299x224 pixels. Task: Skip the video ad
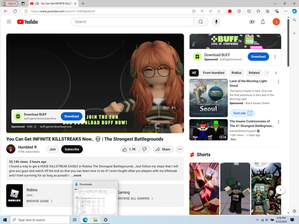coord(169,108)
